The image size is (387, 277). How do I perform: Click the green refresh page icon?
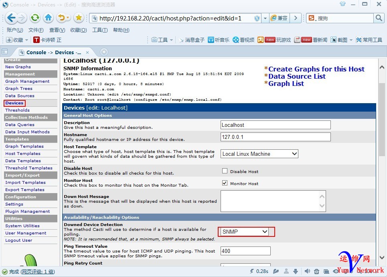[x=35, y=18]
